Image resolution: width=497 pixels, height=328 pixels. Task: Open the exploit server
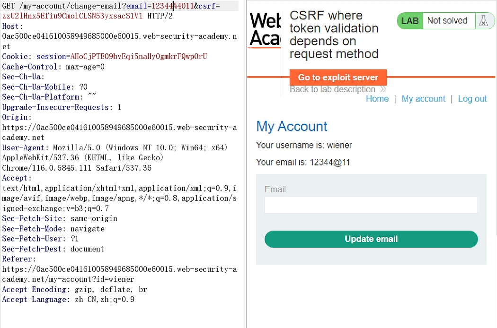coord(338,78)
